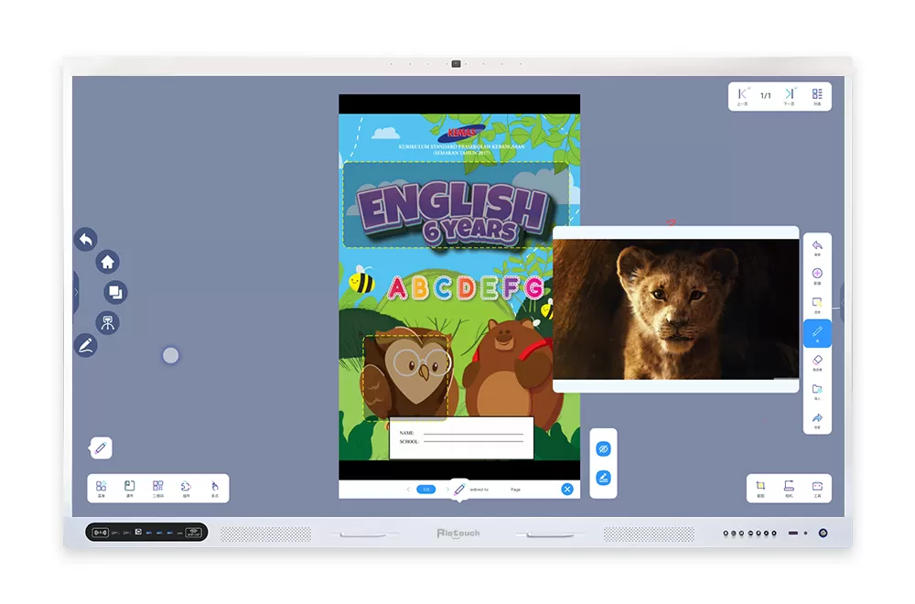
Task: Click pencil bubble on document bottom bar
Action: click(x=460, y=490)
